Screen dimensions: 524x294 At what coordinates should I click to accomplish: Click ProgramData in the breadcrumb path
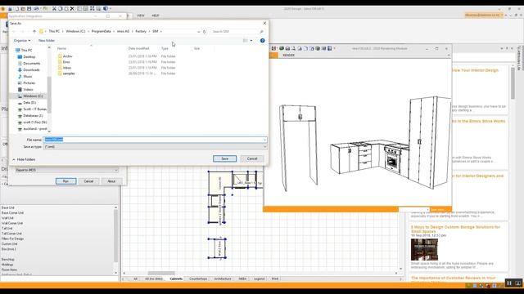(101, 31)
